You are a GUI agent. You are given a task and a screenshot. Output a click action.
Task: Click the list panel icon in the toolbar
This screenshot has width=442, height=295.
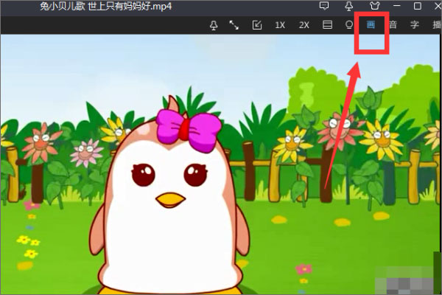(327, 25)
